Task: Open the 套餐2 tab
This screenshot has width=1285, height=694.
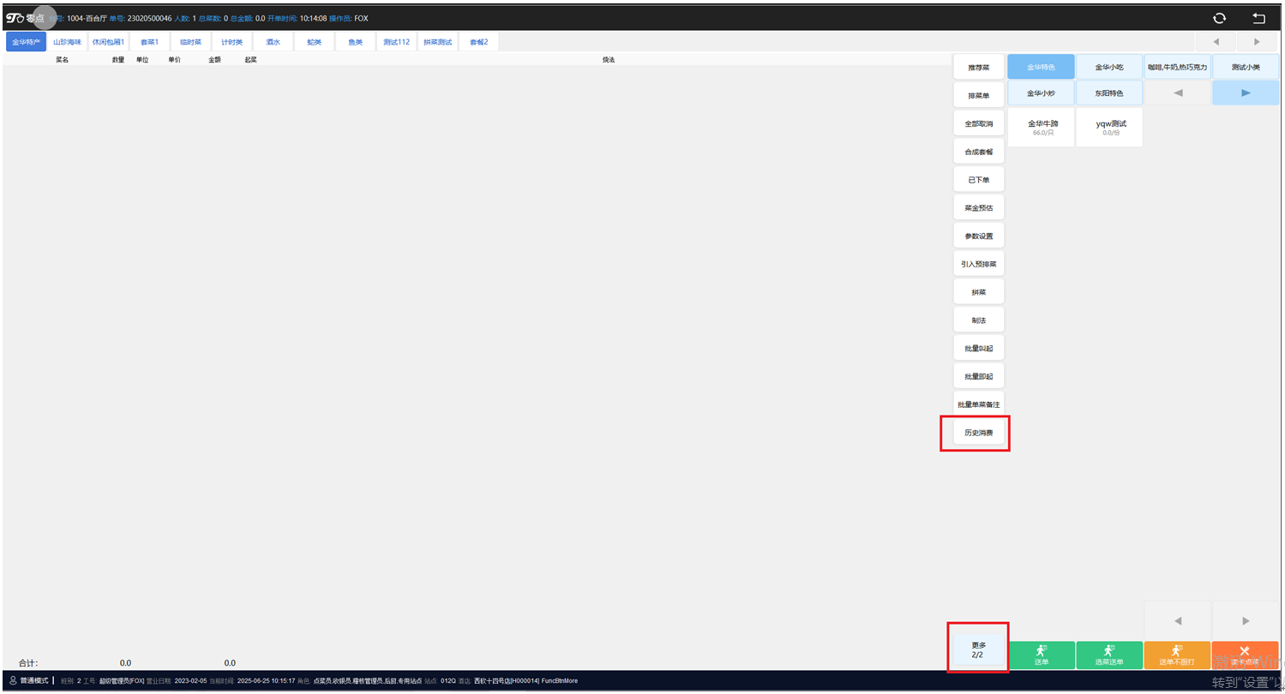Action: 478,42
